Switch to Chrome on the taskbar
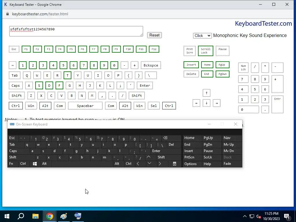Image resolution: width=296 pixels, height=222 pixels. click(x=50, y=216)
